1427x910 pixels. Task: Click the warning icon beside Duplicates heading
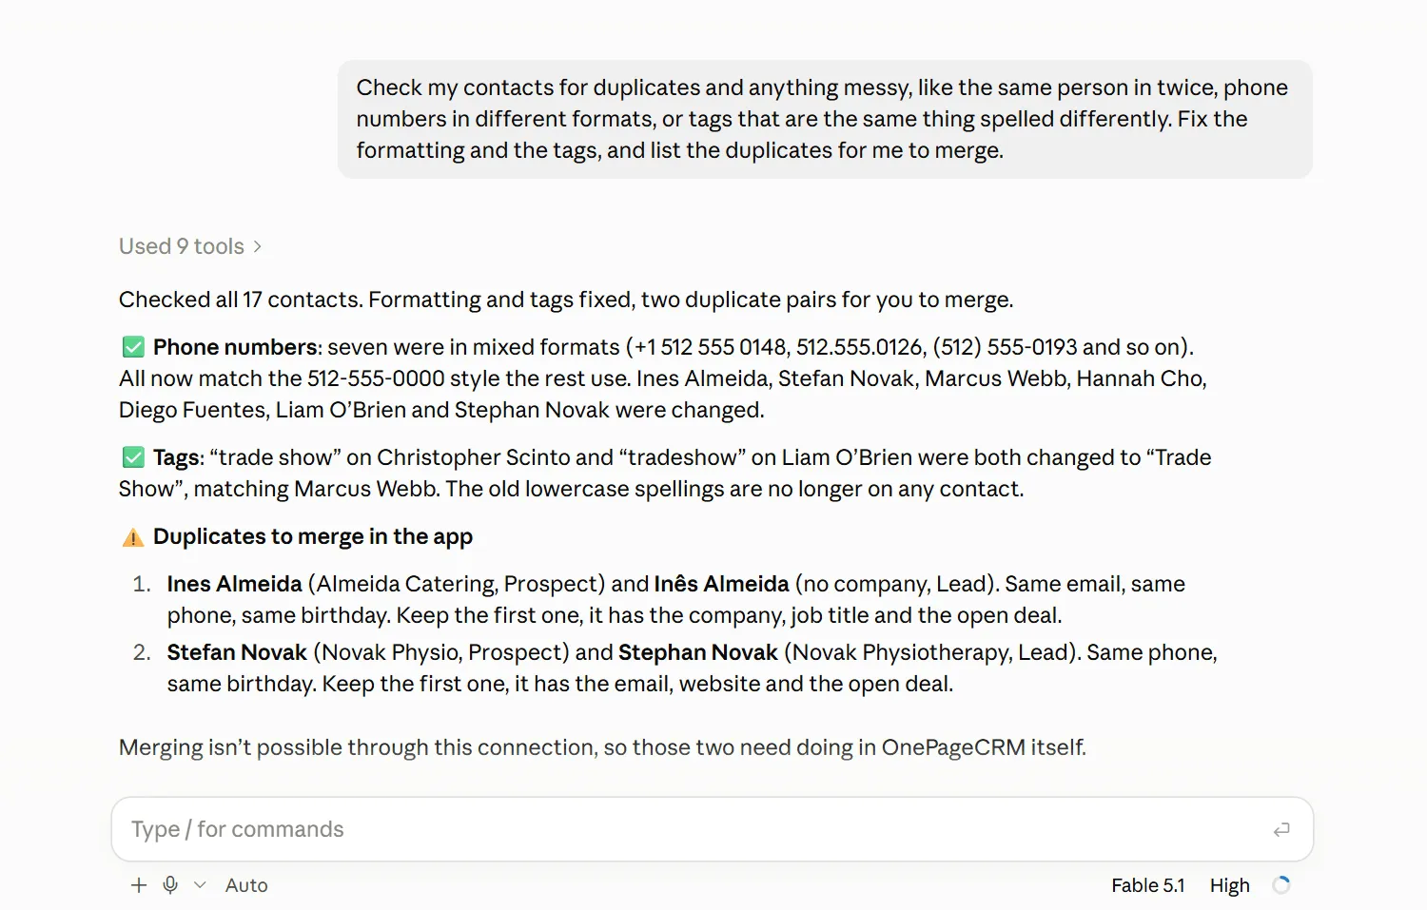[x=133, y=537]
